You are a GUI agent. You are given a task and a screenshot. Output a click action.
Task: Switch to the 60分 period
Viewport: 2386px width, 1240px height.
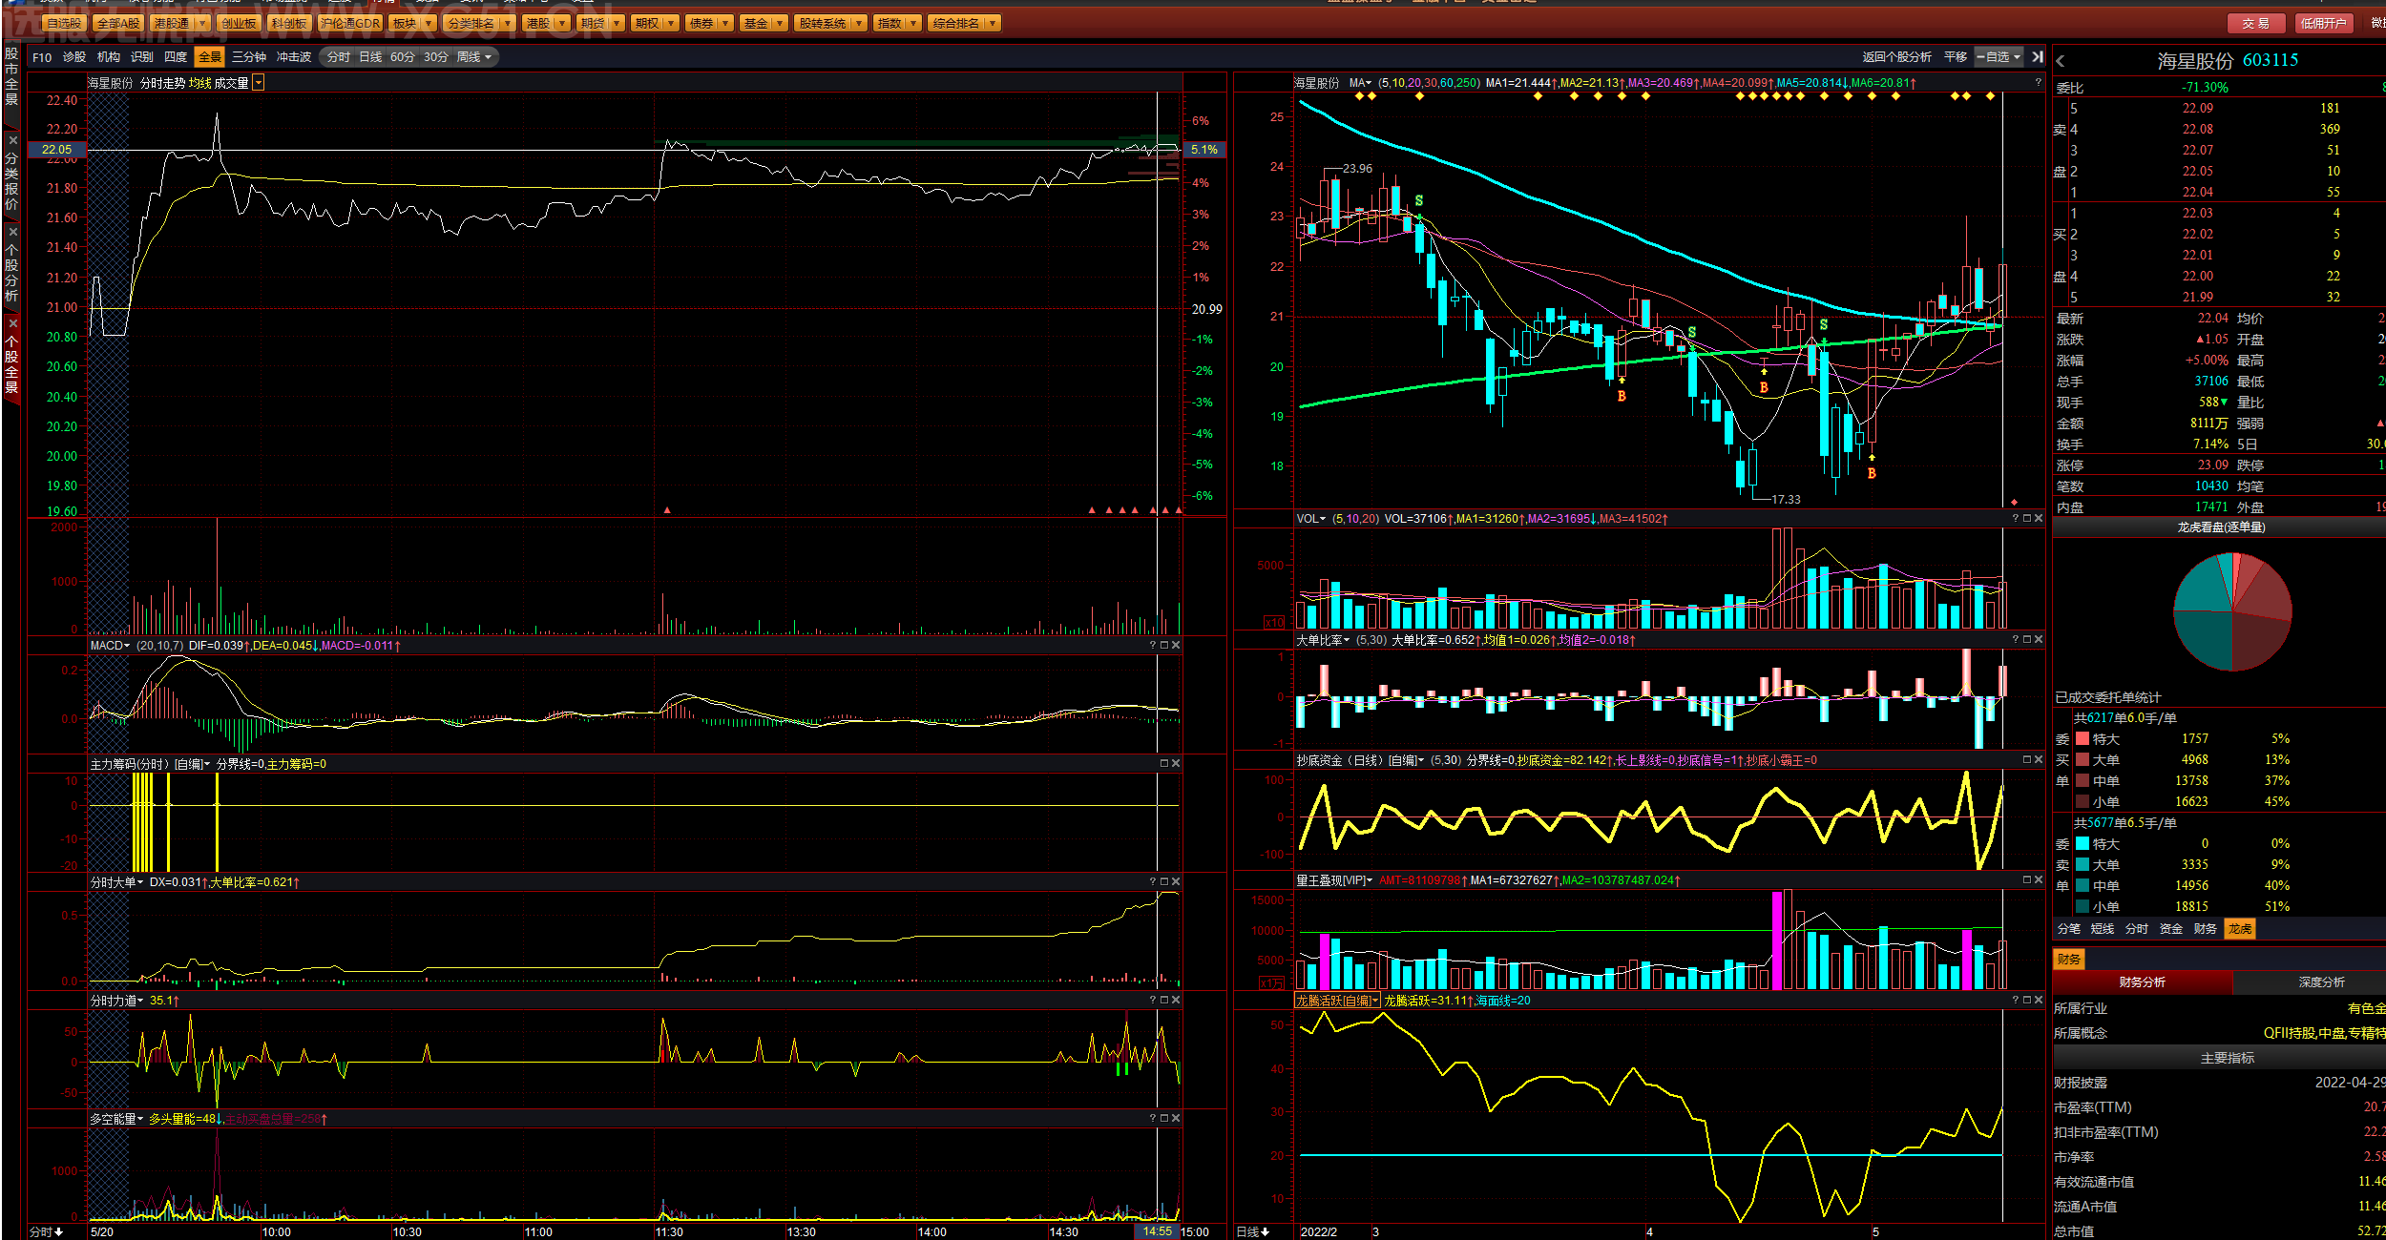click(403, 57)
